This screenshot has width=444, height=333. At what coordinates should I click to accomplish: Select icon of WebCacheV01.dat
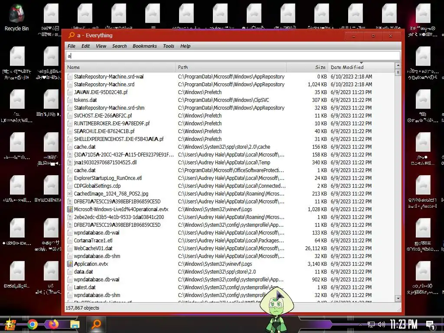(70, 248)
